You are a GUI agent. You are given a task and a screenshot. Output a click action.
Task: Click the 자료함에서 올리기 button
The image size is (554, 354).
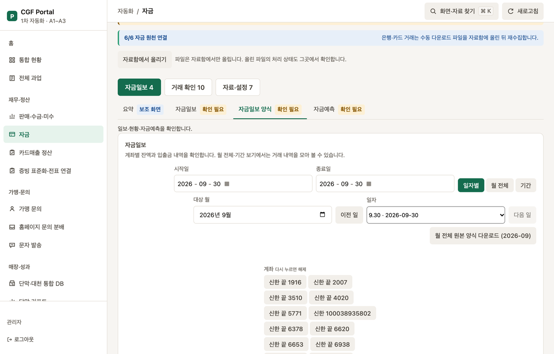pos(145,60)
